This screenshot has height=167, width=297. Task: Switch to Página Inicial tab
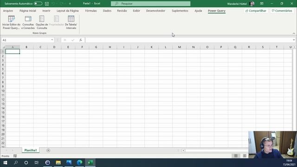point(28,11)
